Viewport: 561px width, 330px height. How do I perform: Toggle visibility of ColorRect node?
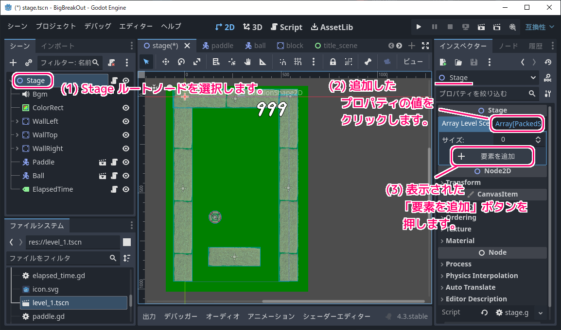126,108
